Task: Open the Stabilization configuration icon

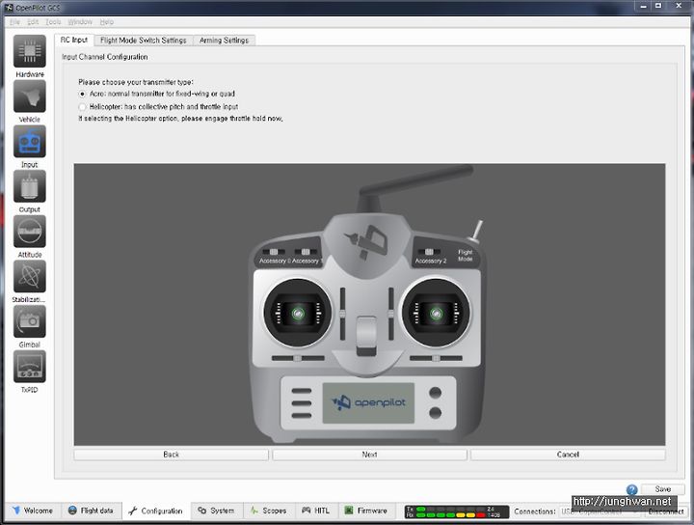Action: point(29,276)
